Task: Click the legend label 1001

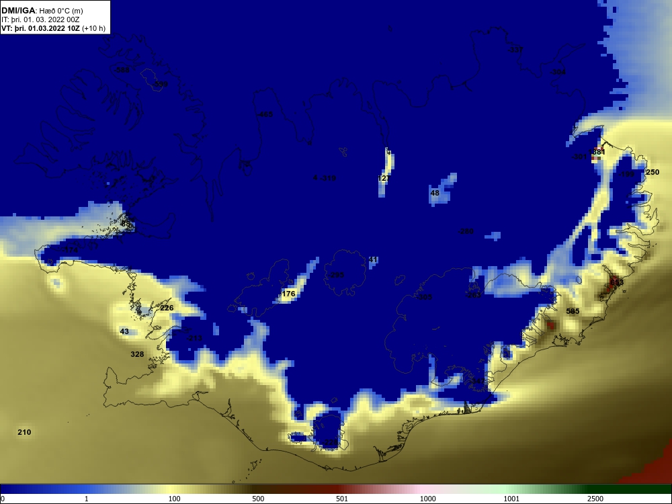Action: coord(511,499)
